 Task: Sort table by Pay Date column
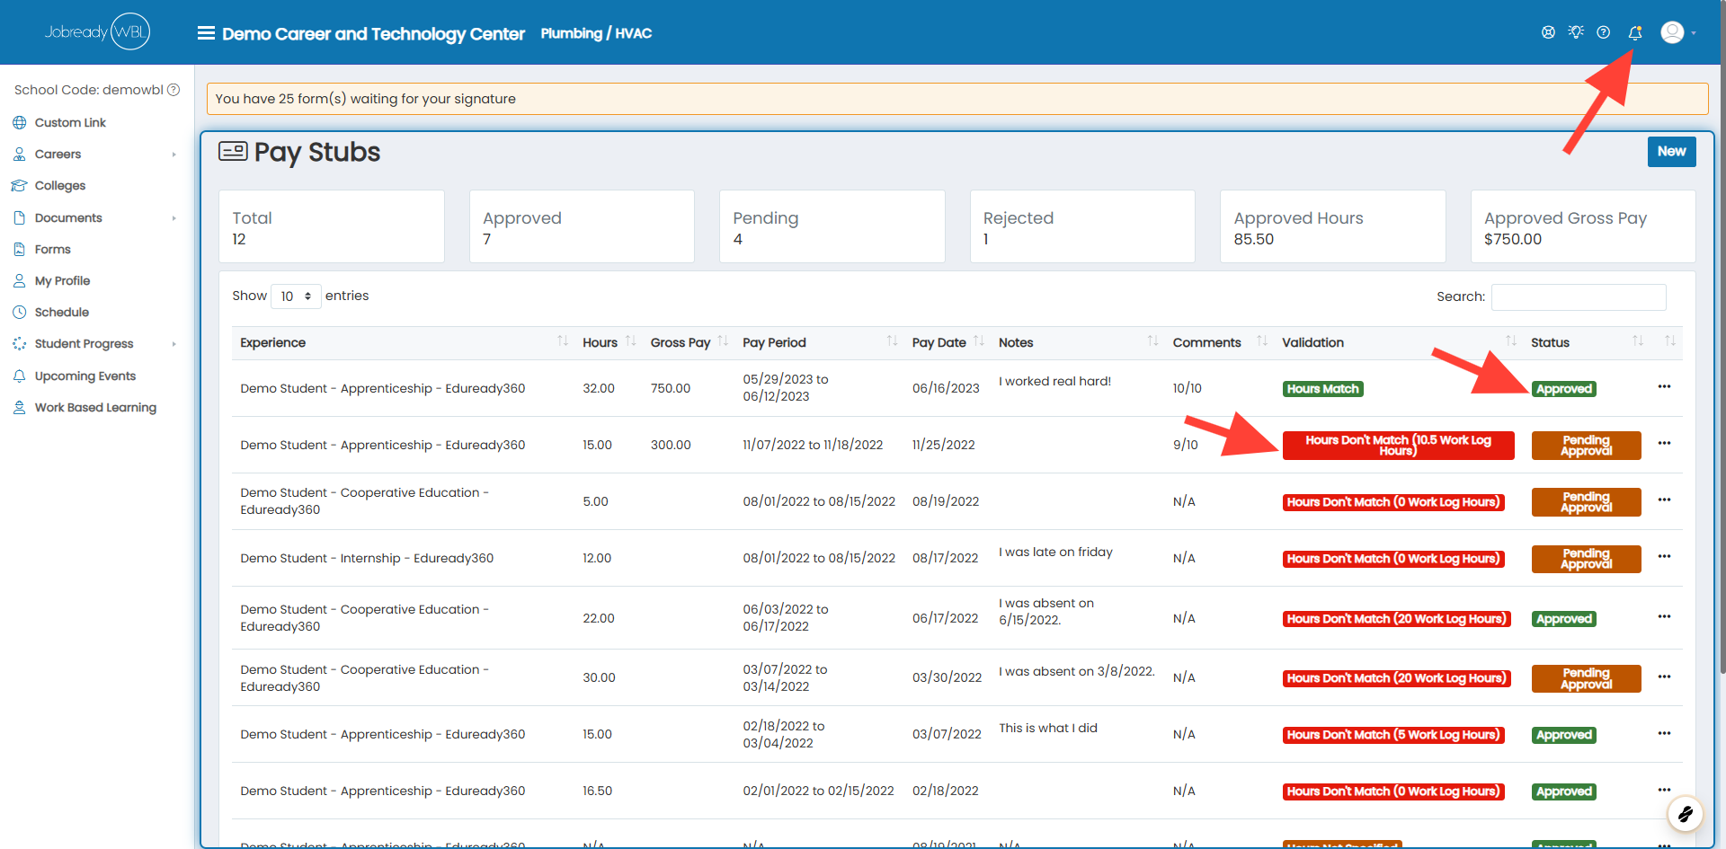pos(948,342)
